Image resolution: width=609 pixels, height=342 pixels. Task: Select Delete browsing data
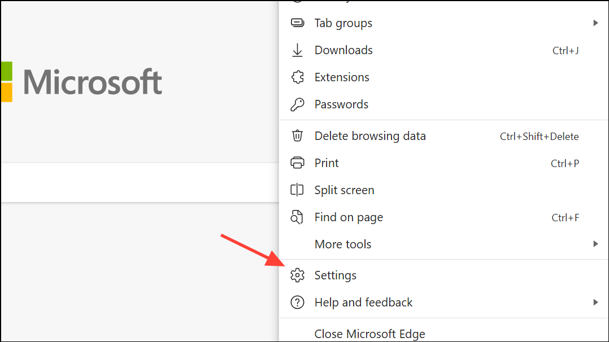[x=444, y=136]
